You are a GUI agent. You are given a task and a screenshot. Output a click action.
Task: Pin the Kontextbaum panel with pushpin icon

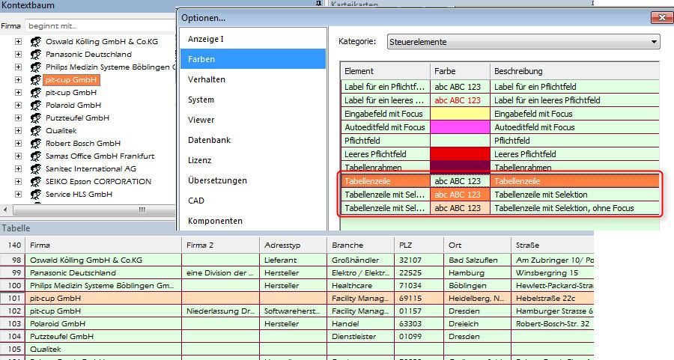[x=318, y=4]
